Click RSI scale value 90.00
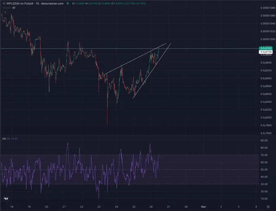Viewport: 276px width, 211px height. pos(264,141)
